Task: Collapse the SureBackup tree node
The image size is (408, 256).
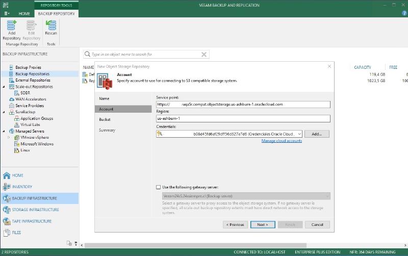Action: (4, 112)
